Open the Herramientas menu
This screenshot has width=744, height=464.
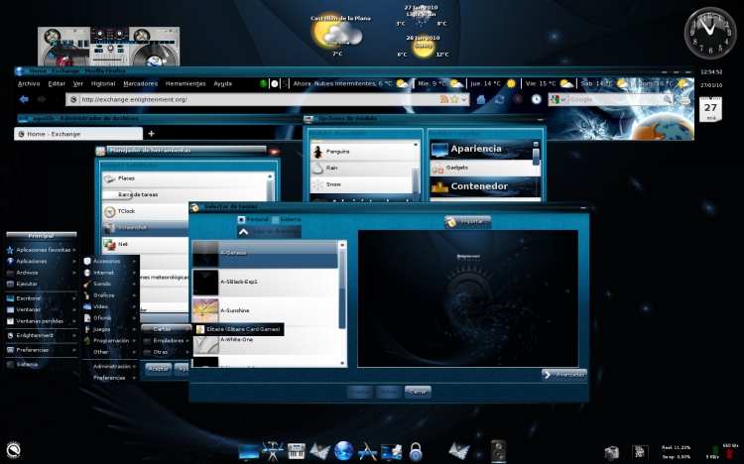coord(186,83)
